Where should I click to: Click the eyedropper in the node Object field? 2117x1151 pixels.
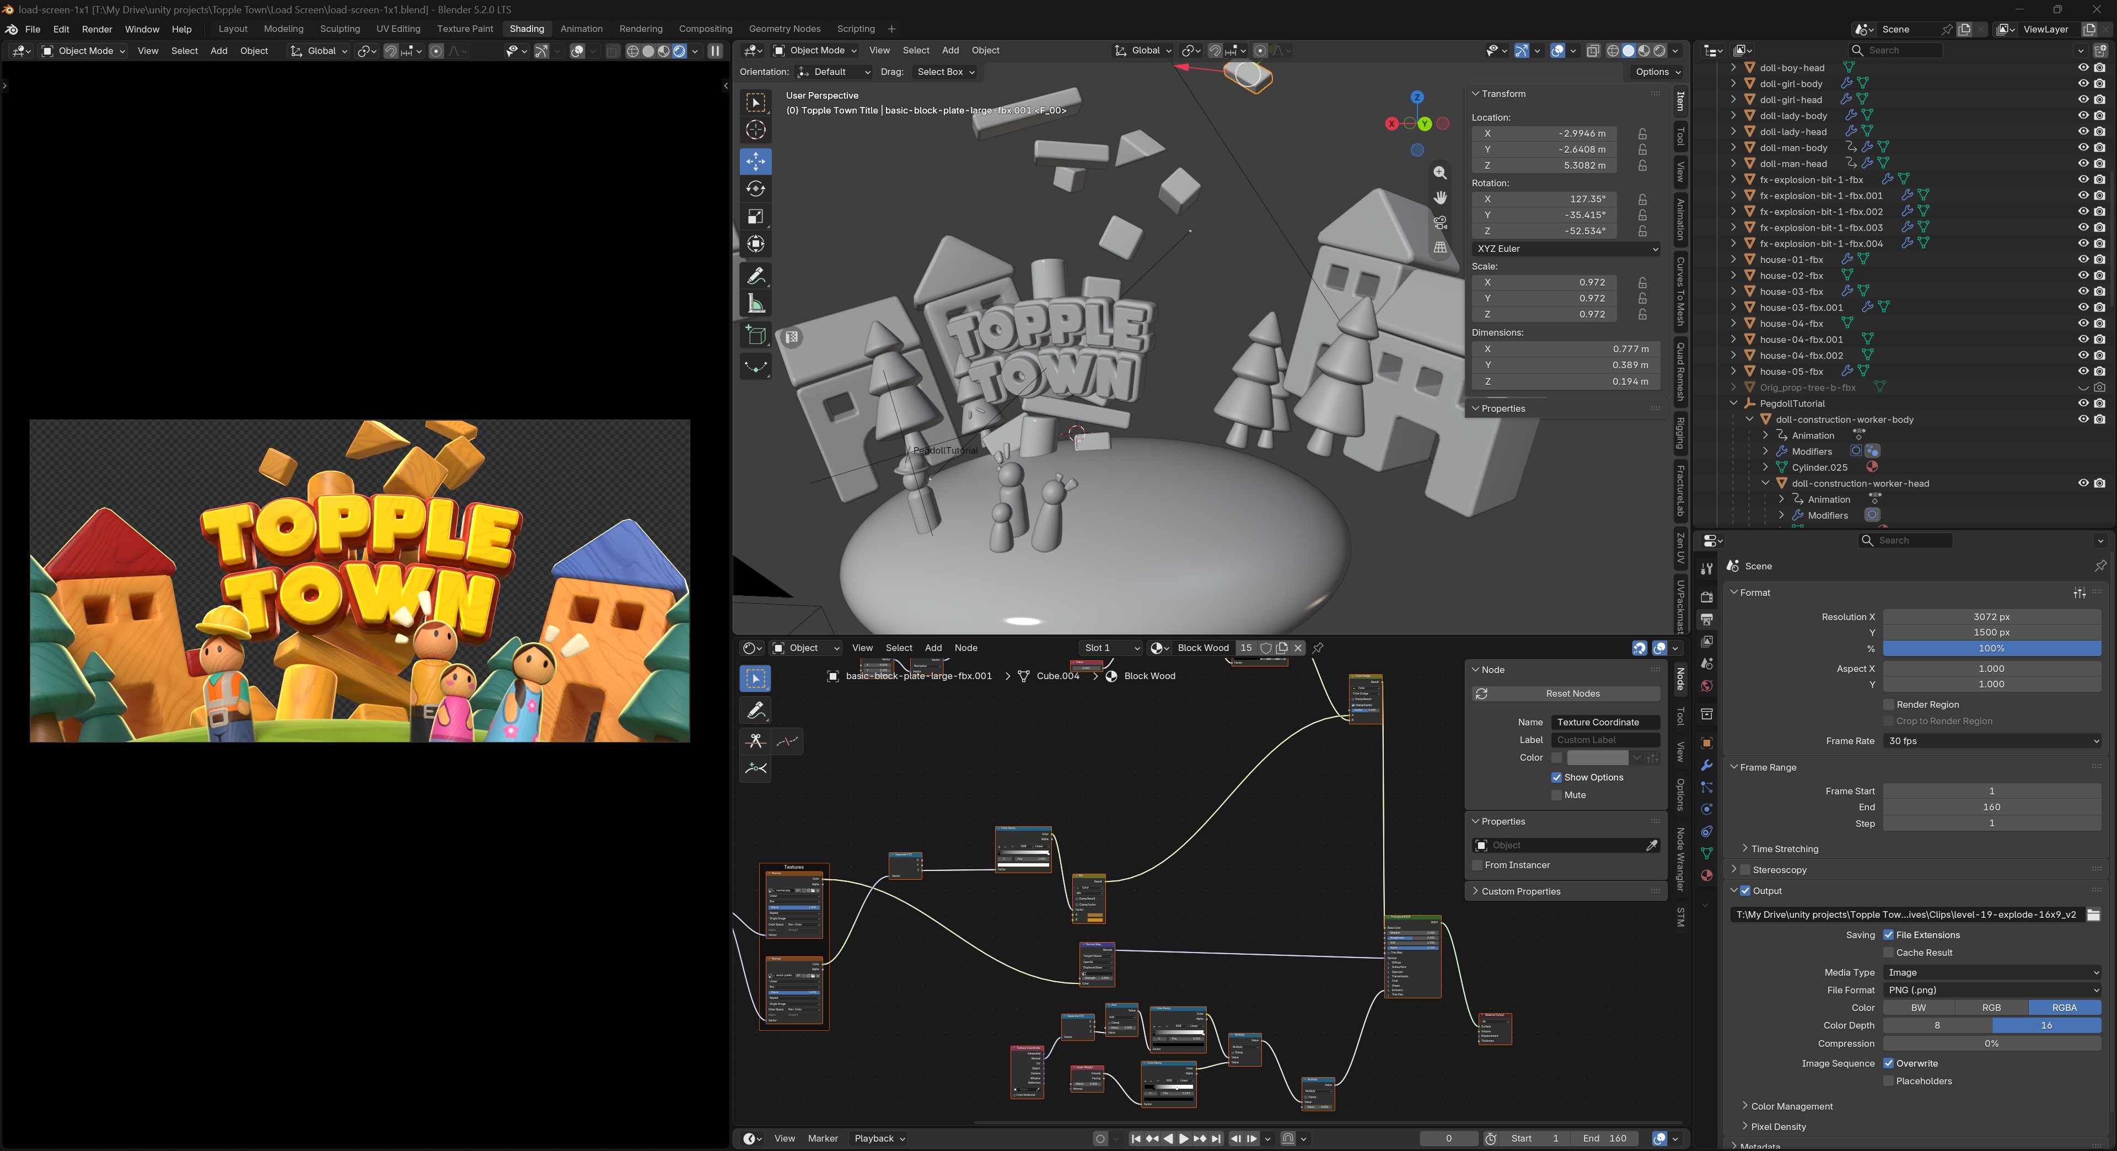tap(1651, 845)
